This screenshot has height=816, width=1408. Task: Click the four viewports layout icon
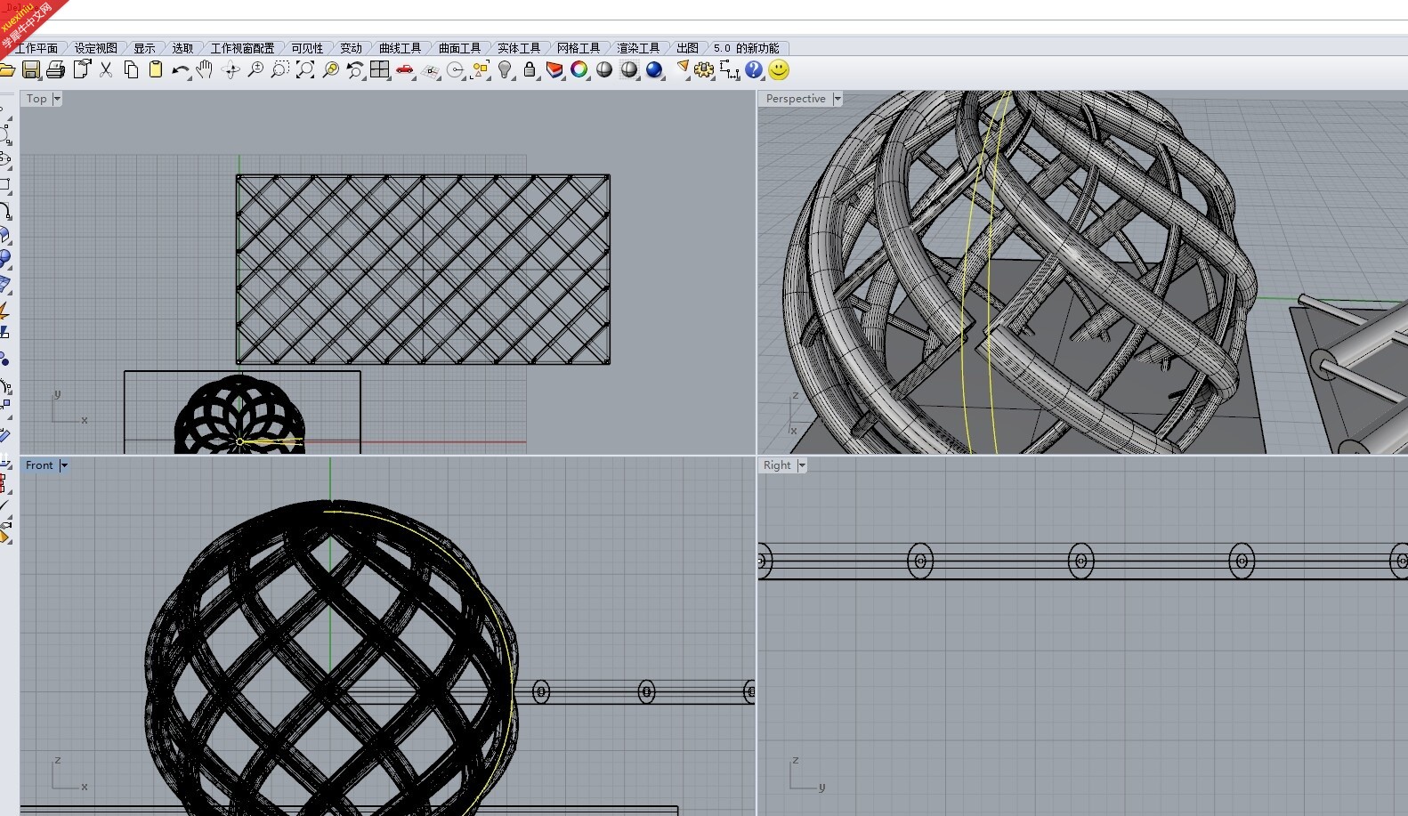[380, 69]
